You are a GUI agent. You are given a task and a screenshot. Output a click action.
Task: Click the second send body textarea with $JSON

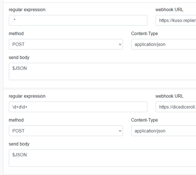(102, 158)
